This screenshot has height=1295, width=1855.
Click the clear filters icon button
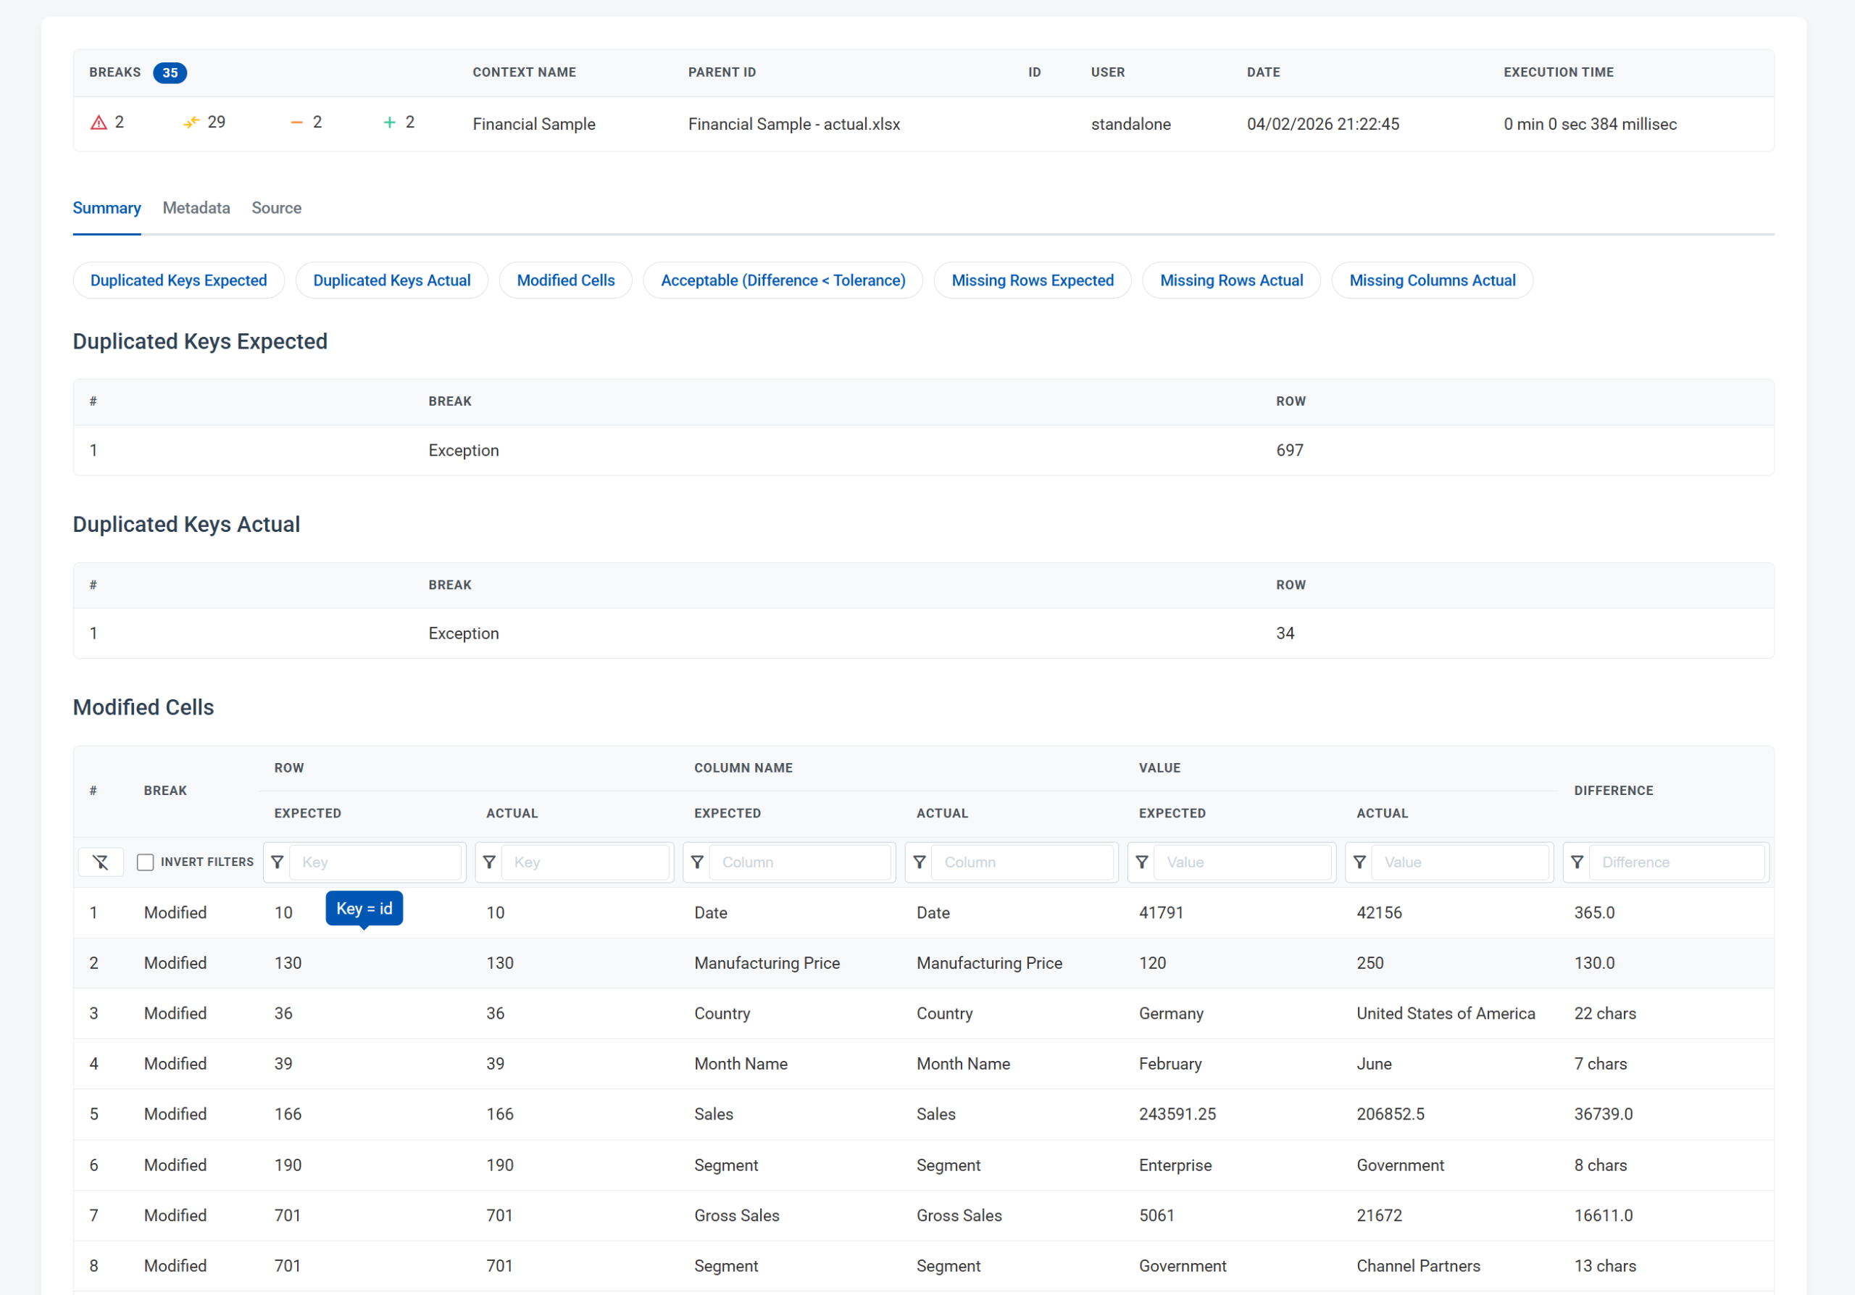100,862
